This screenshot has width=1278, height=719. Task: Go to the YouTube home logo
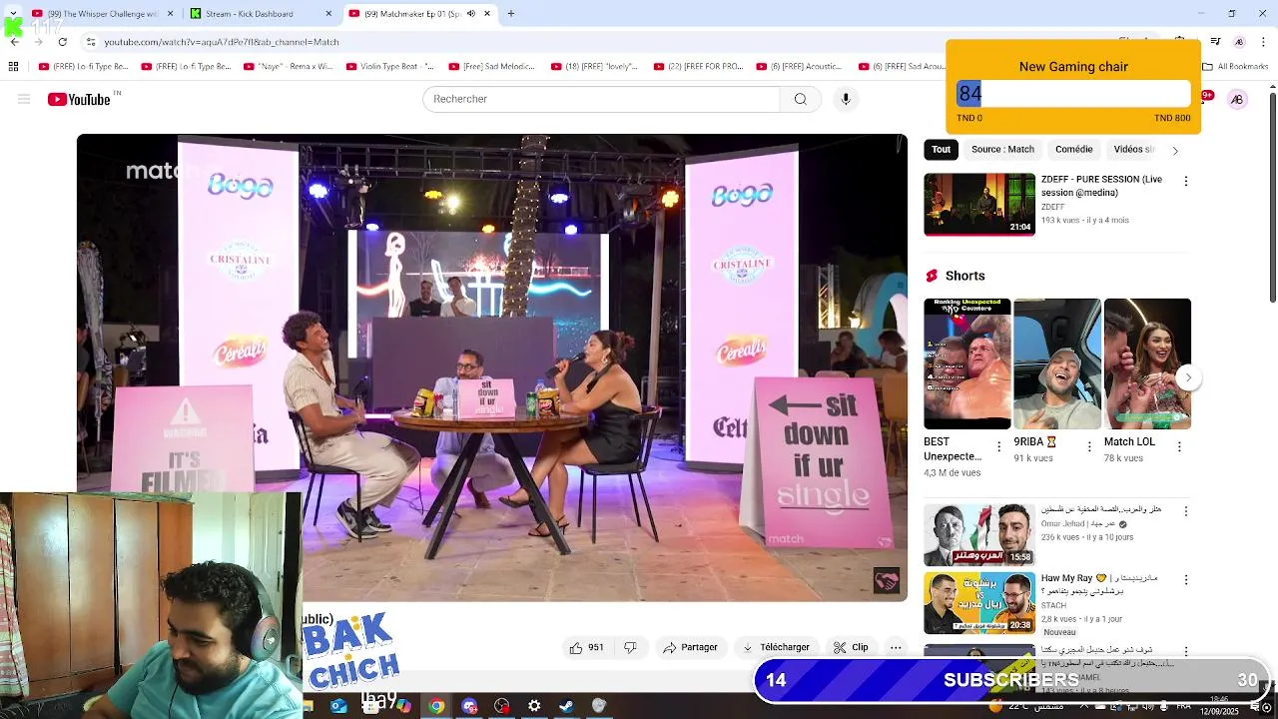(79, 99)
